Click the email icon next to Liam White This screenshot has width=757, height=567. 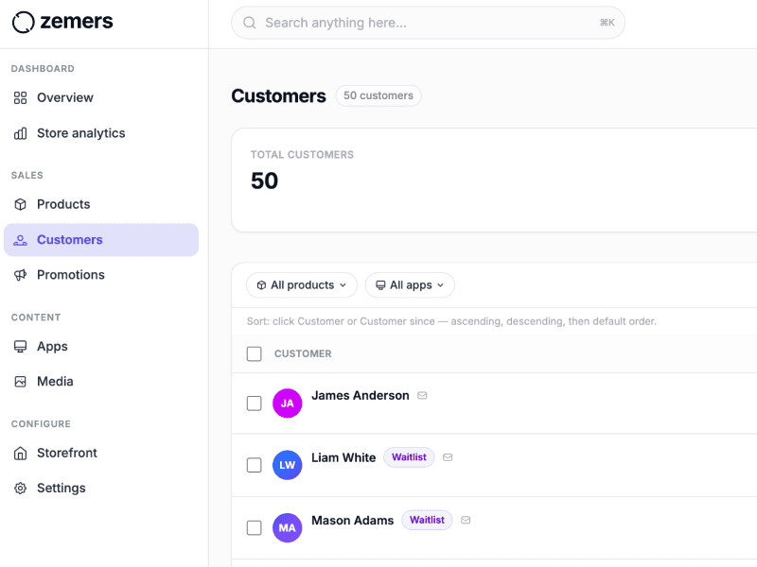tap(448, 457)
